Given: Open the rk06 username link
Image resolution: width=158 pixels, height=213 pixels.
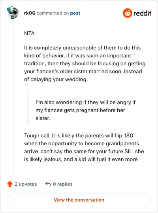Looking at the screenshot, I should (30, 13).
